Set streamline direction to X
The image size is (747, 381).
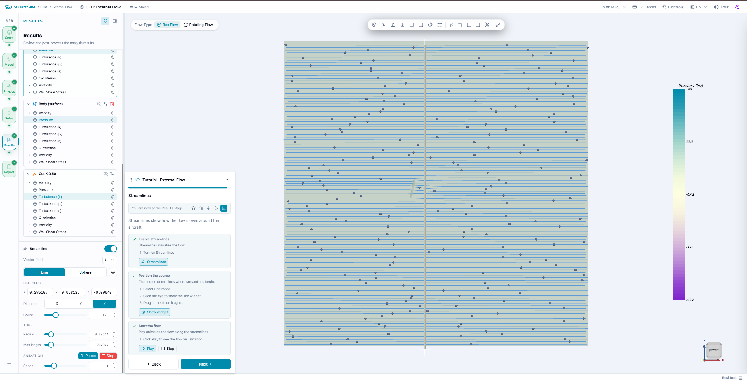tap(57, 304)
